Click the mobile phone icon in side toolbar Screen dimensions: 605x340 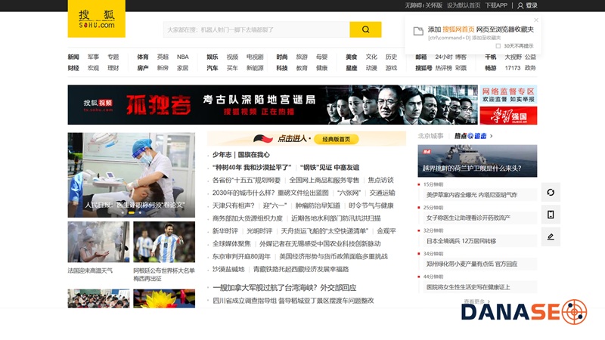tap(551, 215)
